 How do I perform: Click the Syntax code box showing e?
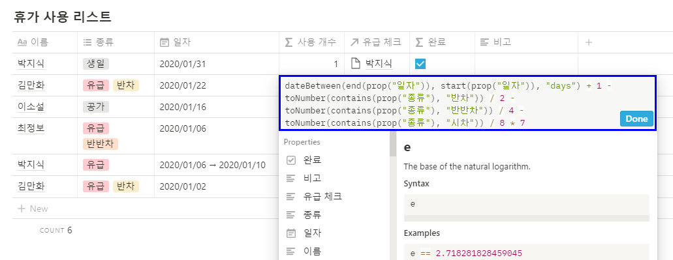(x=527, y=208)
